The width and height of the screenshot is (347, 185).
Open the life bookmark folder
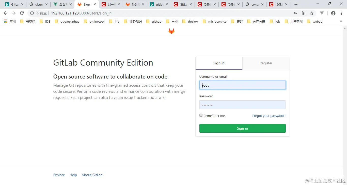click(x=114, y=21)
